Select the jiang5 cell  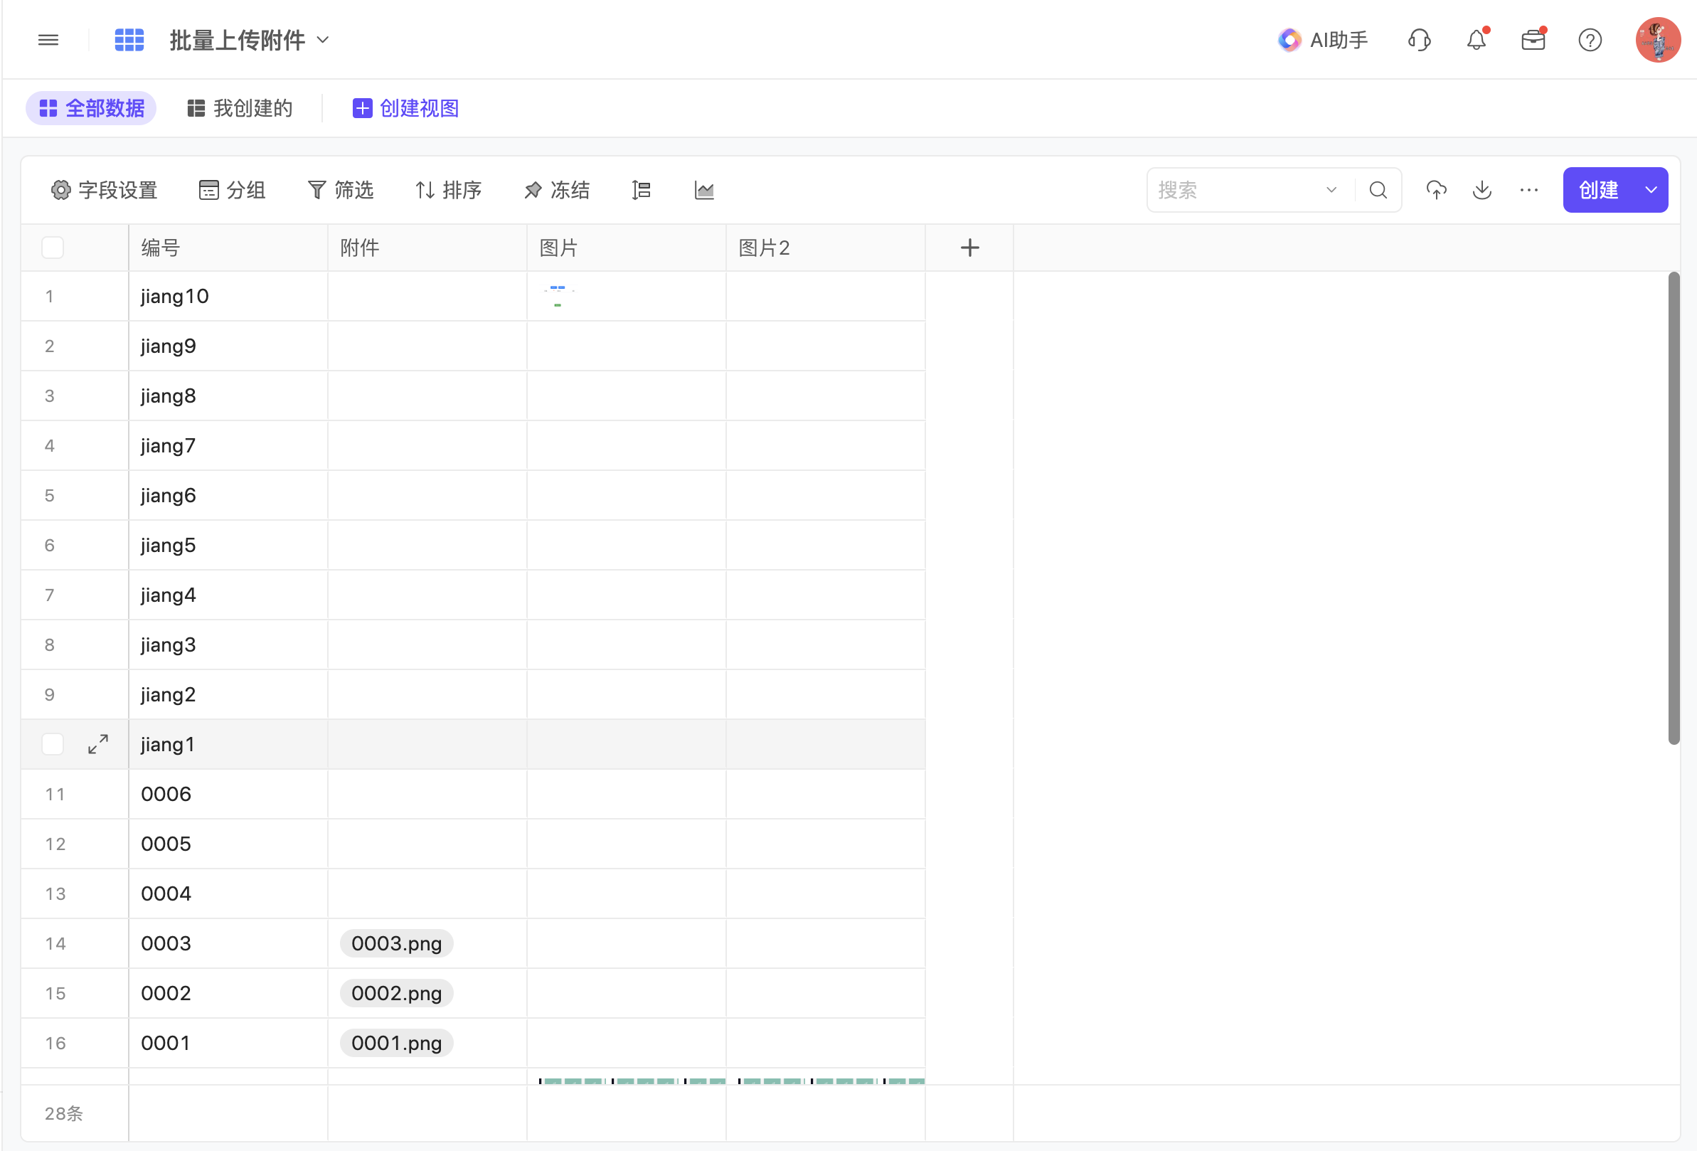tap(228, 546)
